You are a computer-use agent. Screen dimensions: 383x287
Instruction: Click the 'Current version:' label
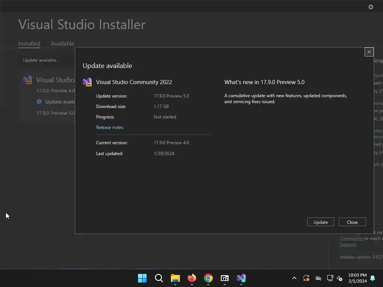[111, 143]
